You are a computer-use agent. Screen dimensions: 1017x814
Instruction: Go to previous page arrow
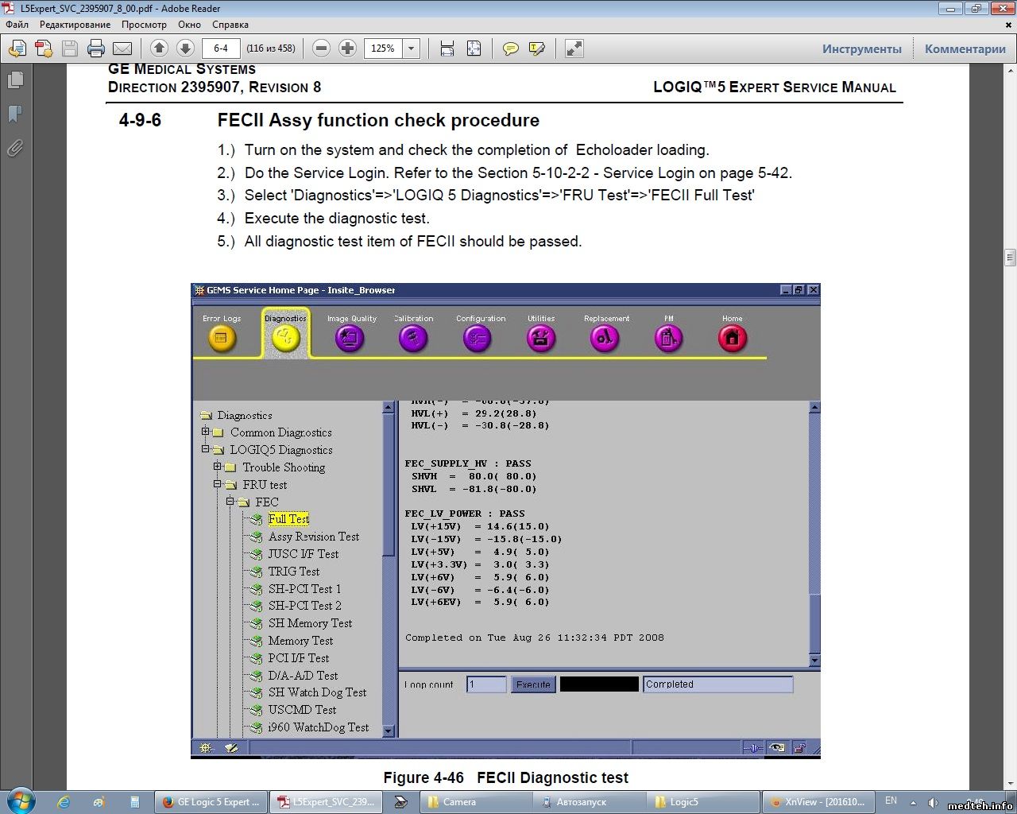tap(159, 48)
